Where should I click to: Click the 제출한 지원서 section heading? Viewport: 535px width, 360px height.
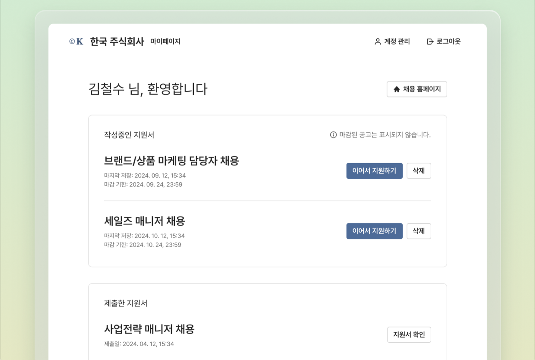point(125,303)
